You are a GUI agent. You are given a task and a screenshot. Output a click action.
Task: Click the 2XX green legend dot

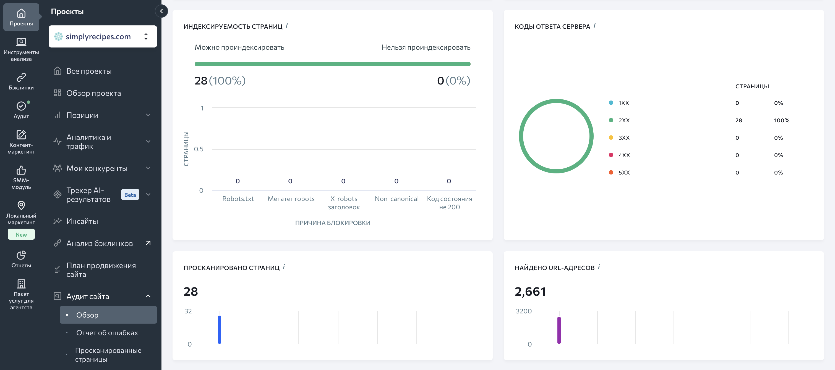611,120
